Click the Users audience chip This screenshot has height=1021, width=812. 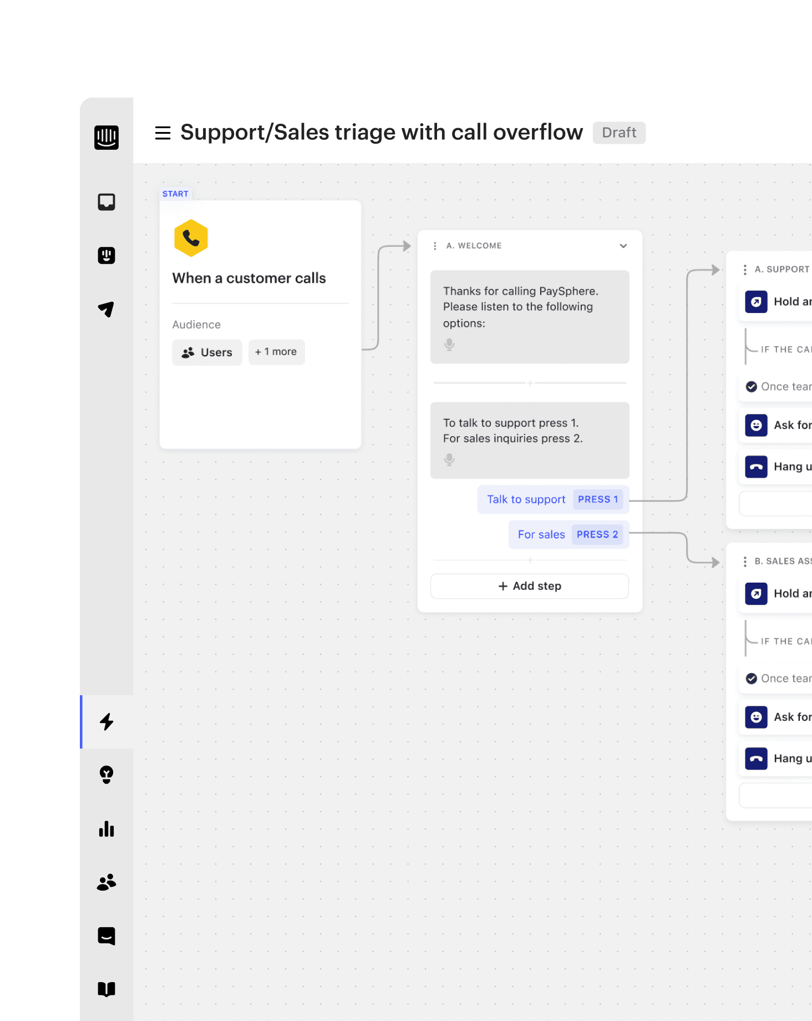click(207, 352)
